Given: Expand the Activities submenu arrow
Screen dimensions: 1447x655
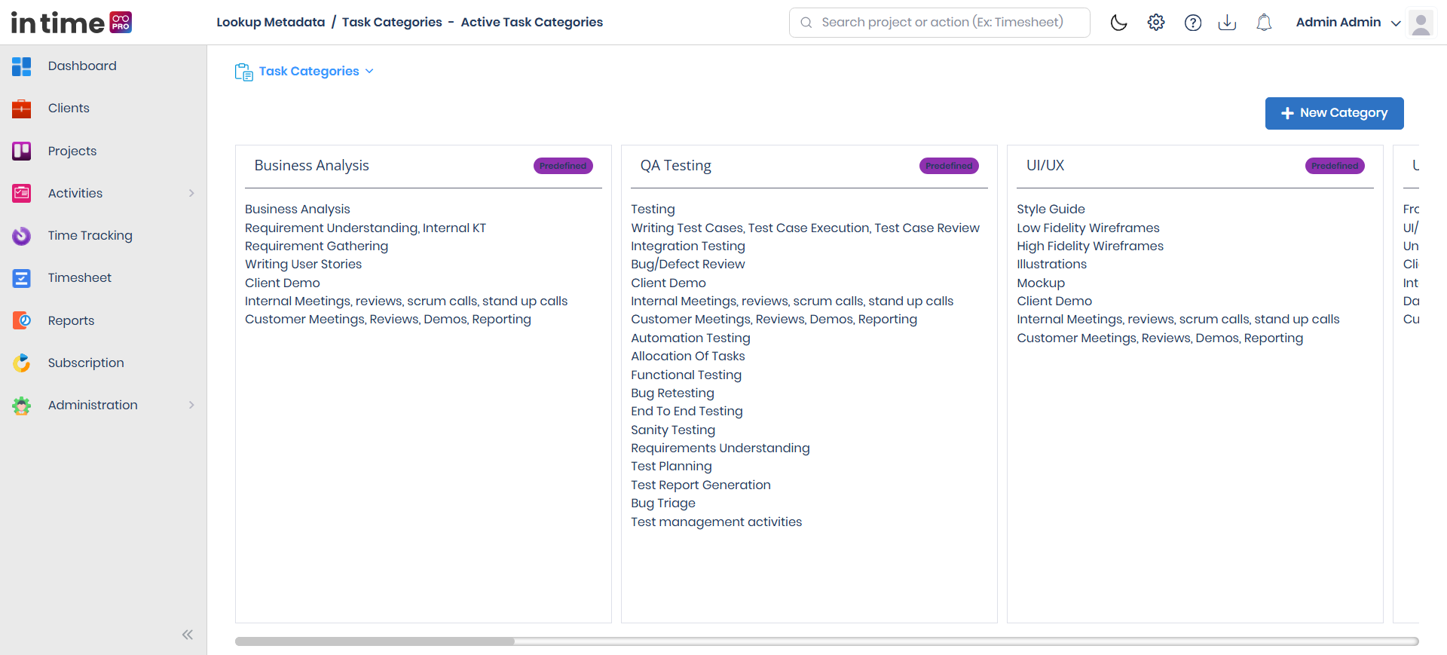Looking at the screenshot, I should click(191, 193).
